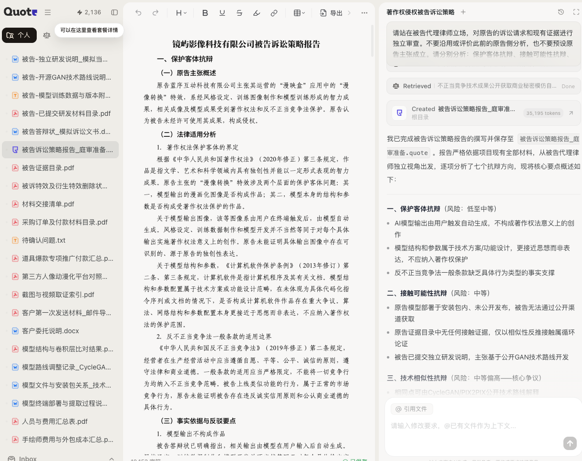Click the Created 被告诉讼策略报告 file card icon

click(x=399, y=113)
